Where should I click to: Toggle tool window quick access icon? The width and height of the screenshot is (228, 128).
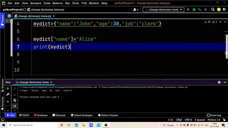click(3, 120)
